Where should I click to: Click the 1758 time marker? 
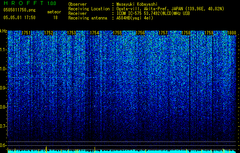[x=186, y=33]
